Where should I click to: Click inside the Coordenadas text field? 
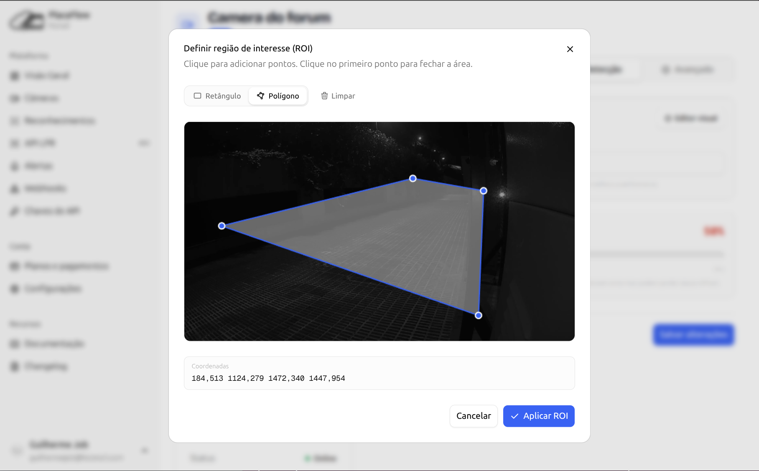coord(379,378)
